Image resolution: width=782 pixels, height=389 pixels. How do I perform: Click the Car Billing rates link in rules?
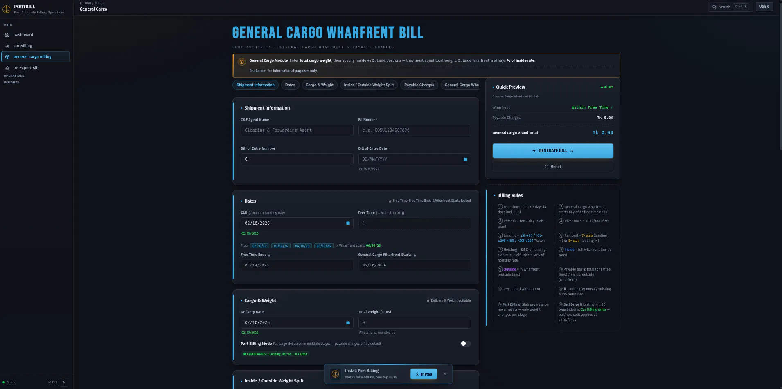point(593,309)
